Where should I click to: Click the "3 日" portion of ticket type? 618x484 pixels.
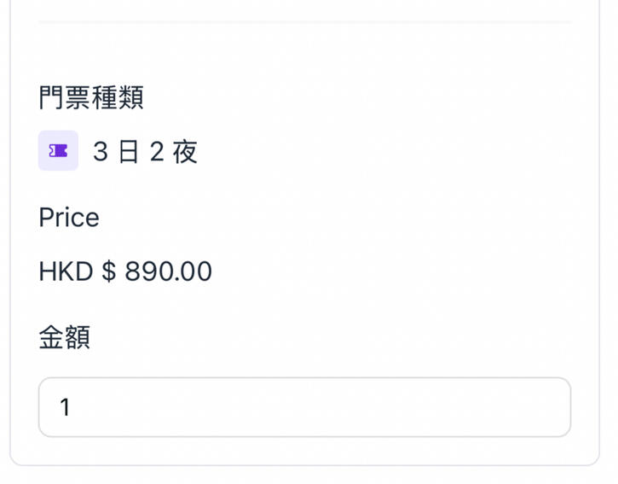point(116,152)
